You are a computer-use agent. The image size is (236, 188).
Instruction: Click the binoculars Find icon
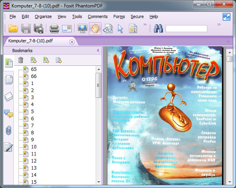point(158,29)
